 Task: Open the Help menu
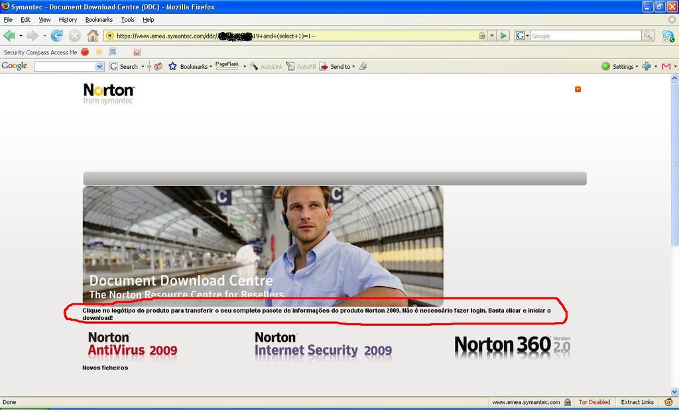point(149,19)
